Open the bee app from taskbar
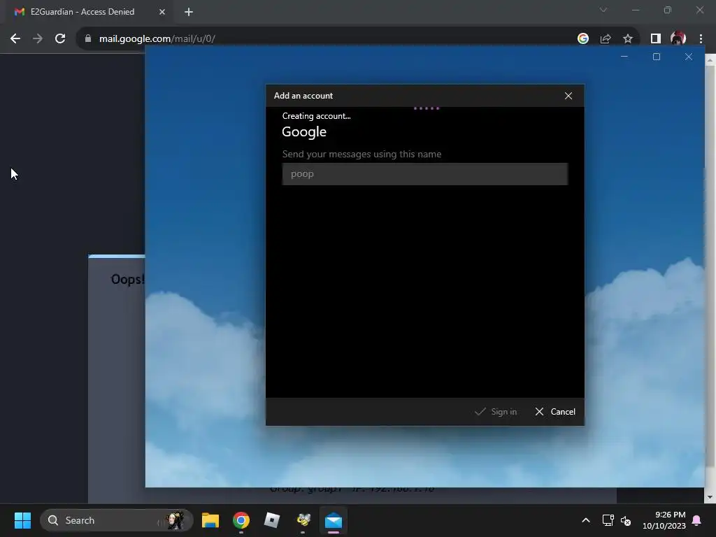This screenshot has width=716, height=537. (303, 520)
